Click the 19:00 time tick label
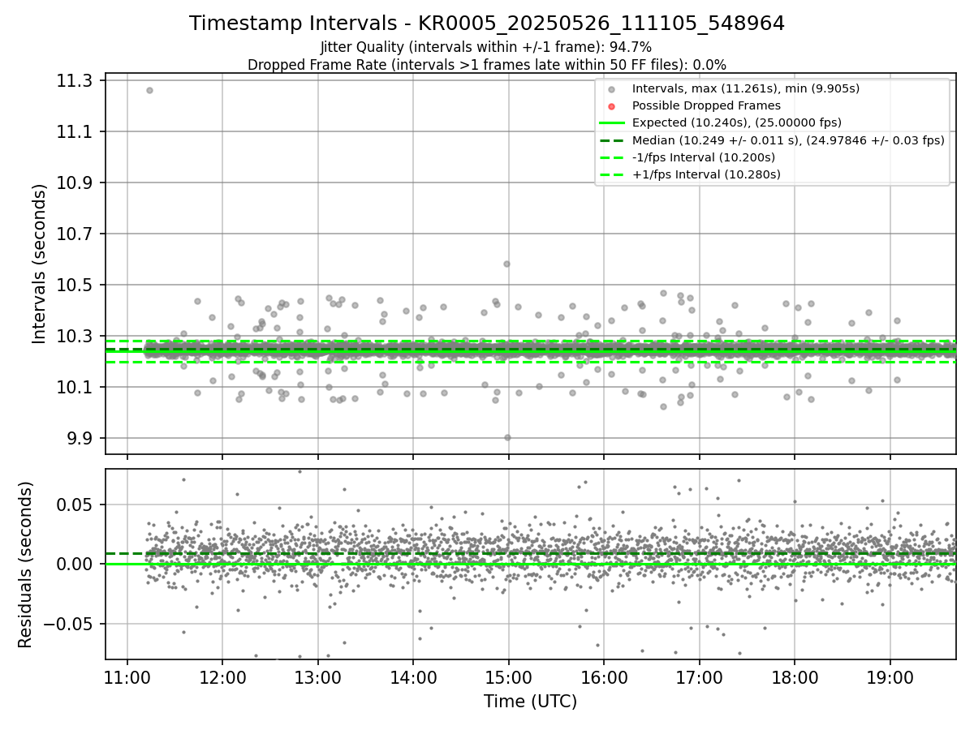 tap(890, 677)
